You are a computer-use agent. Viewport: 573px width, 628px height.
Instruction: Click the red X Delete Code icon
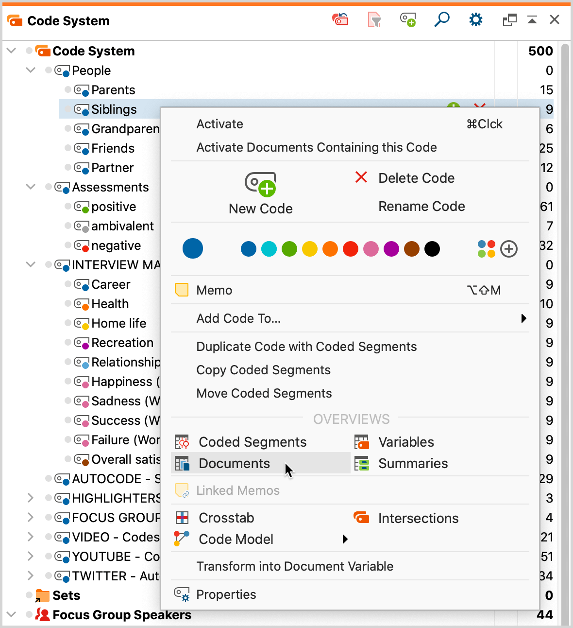click(x=361, y=177)
